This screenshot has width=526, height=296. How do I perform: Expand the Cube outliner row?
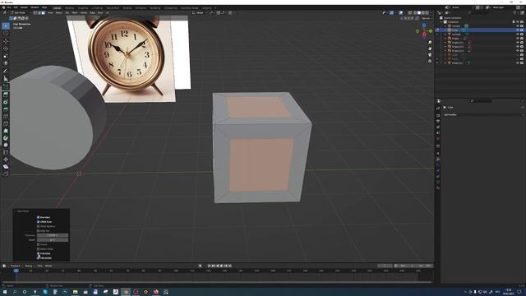(x=445, y=30)
